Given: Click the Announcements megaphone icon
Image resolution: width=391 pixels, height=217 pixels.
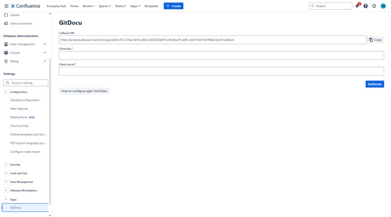Looking at the screenshot, I should point(6,23).
